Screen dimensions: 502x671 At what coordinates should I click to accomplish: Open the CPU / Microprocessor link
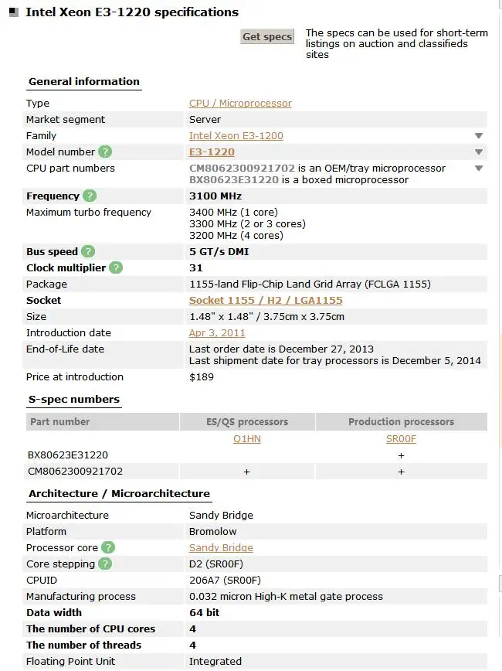point(240,104)
